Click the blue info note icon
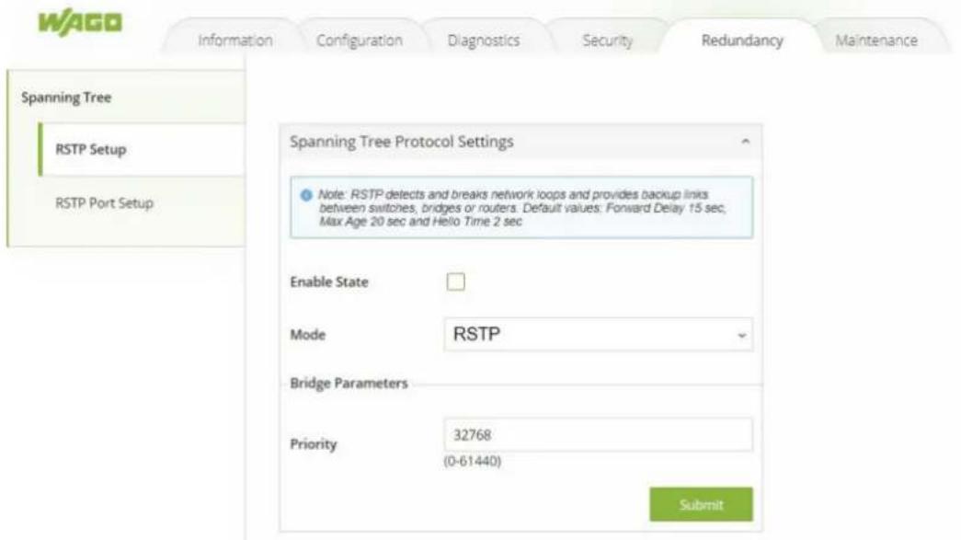Image resolution: width=961 pixels, height=540 pixels. (306, 195)
